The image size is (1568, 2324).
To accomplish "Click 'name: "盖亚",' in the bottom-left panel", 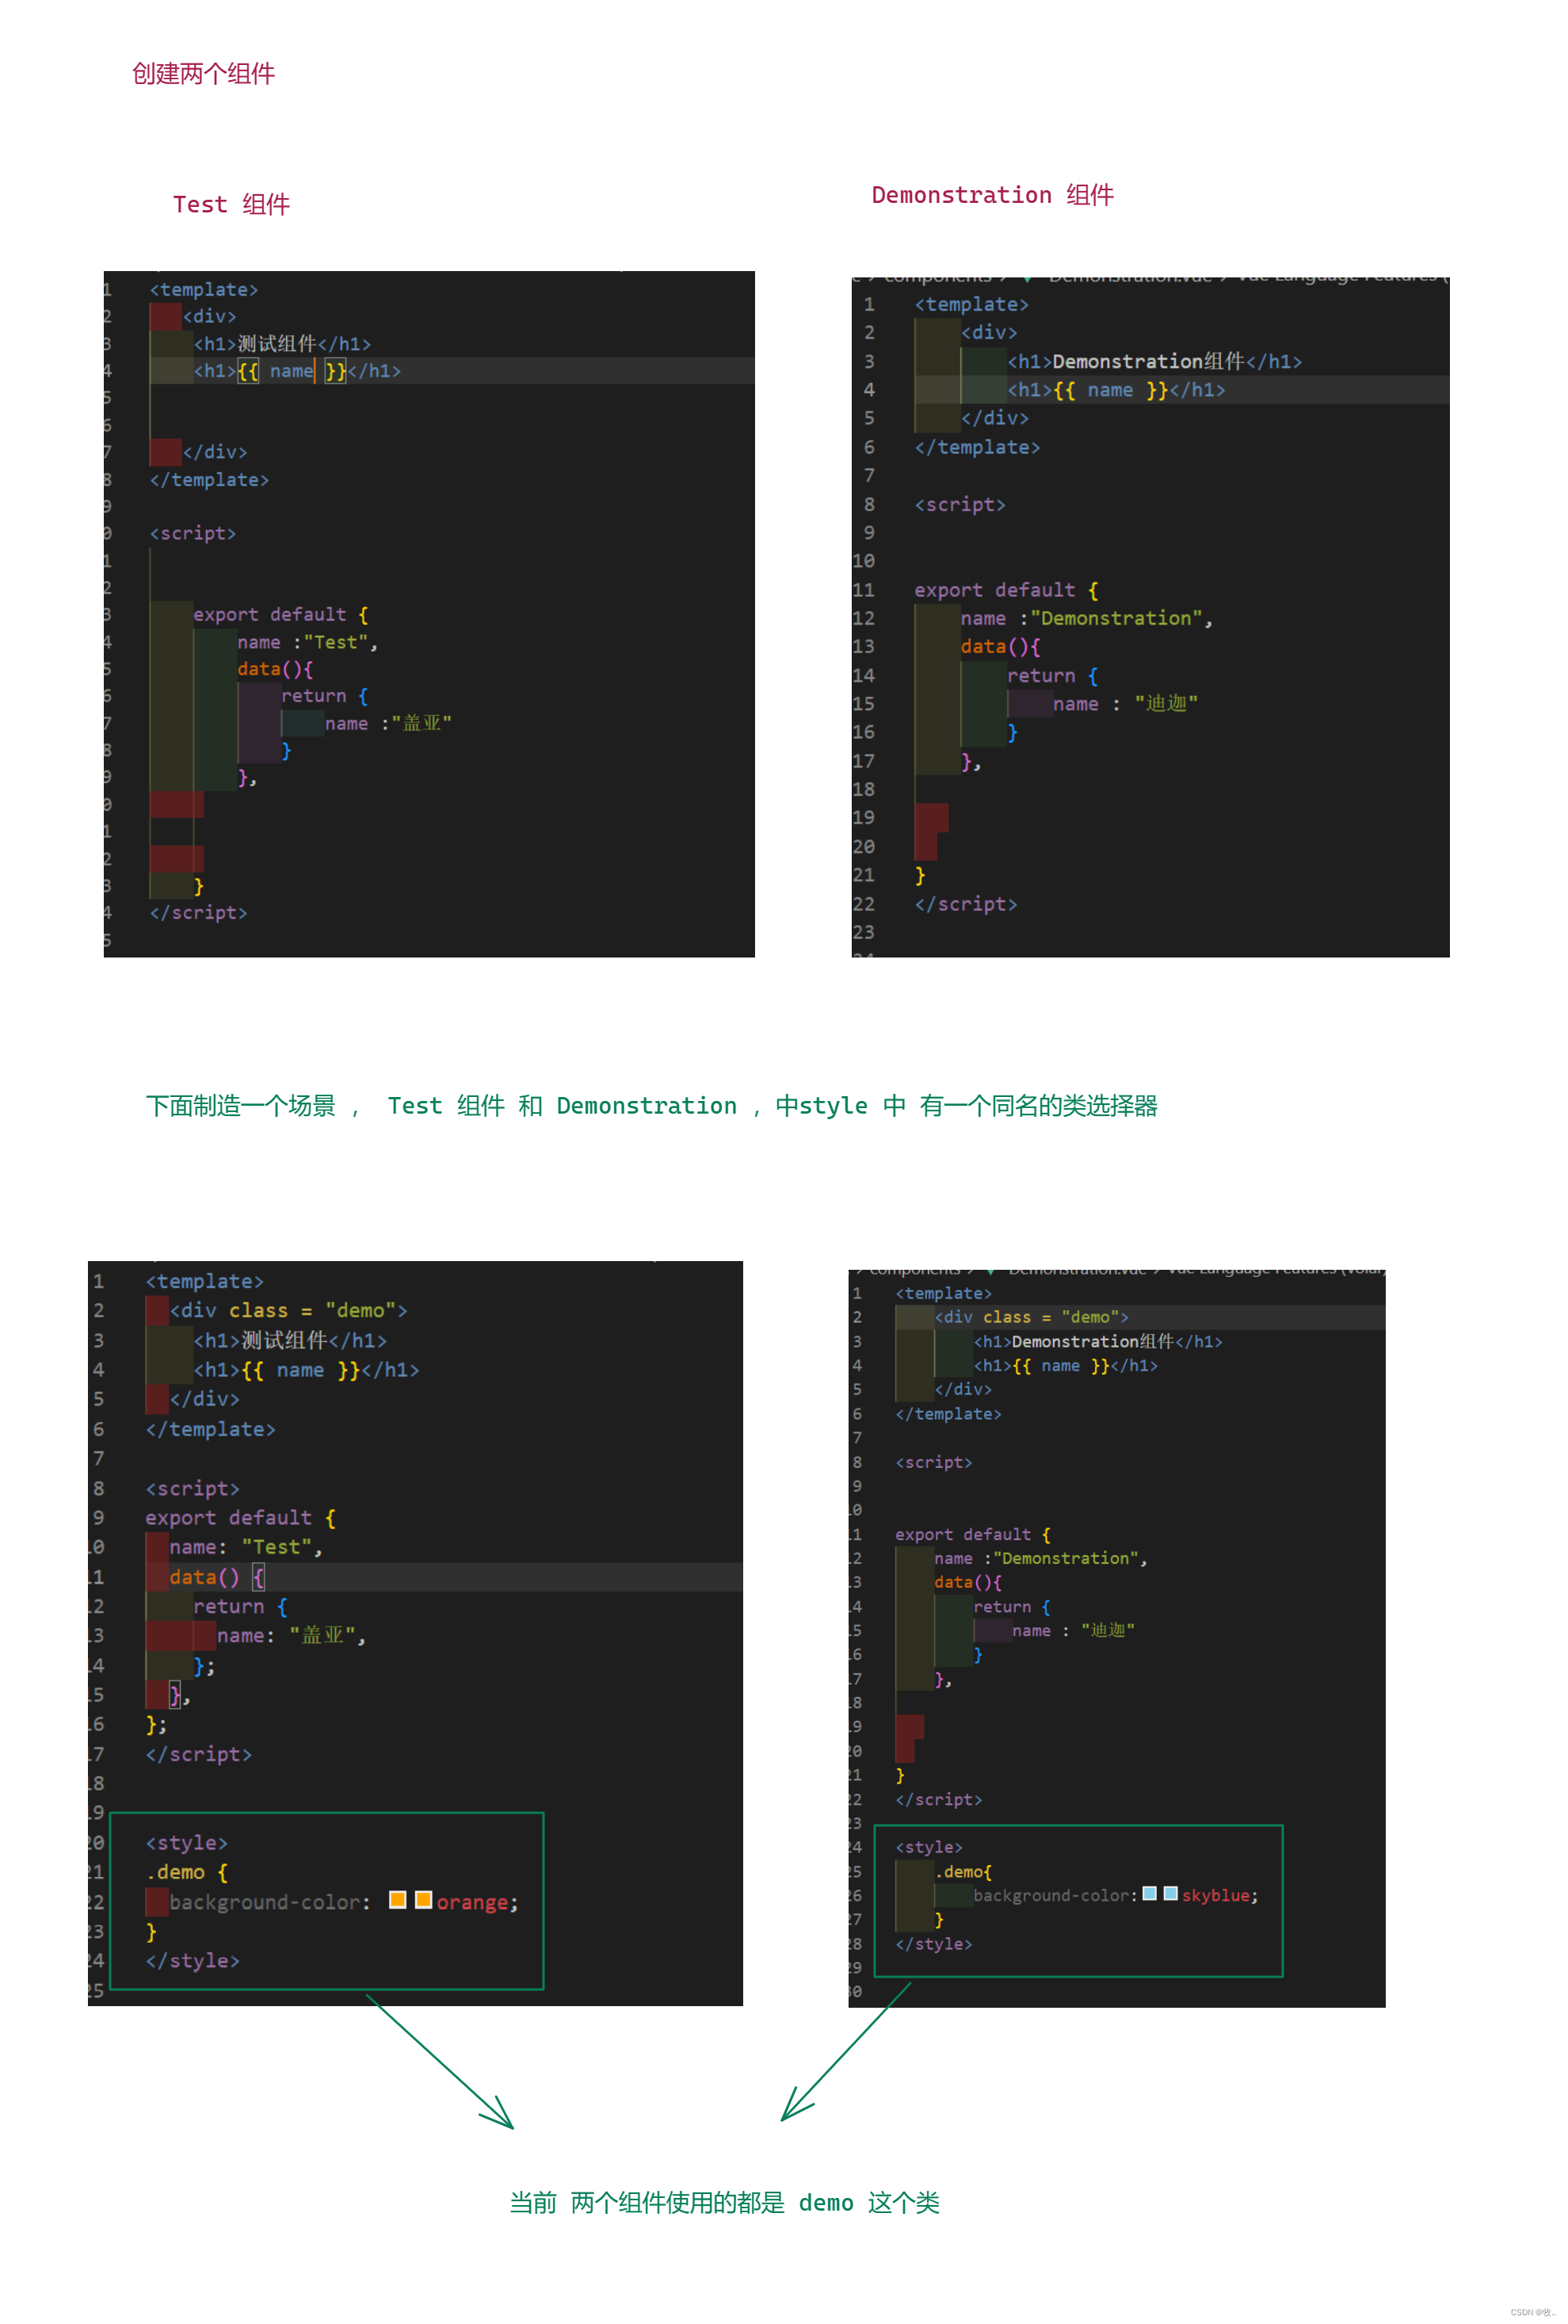I will coord(291,1635).
